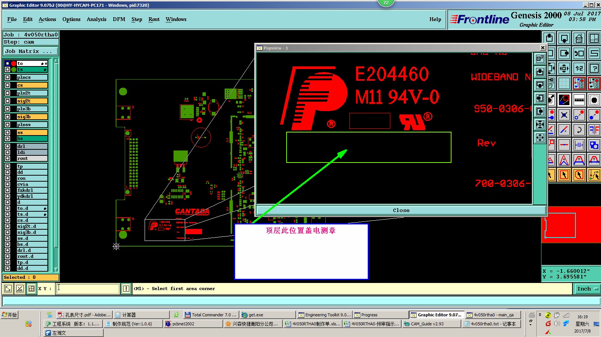
Task: Click the 1:2 zoom scale icon
Action: tap(579, 68)
